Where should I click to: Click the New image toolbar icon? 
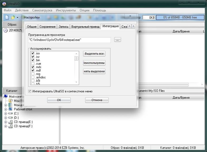[x=7, y=17]
